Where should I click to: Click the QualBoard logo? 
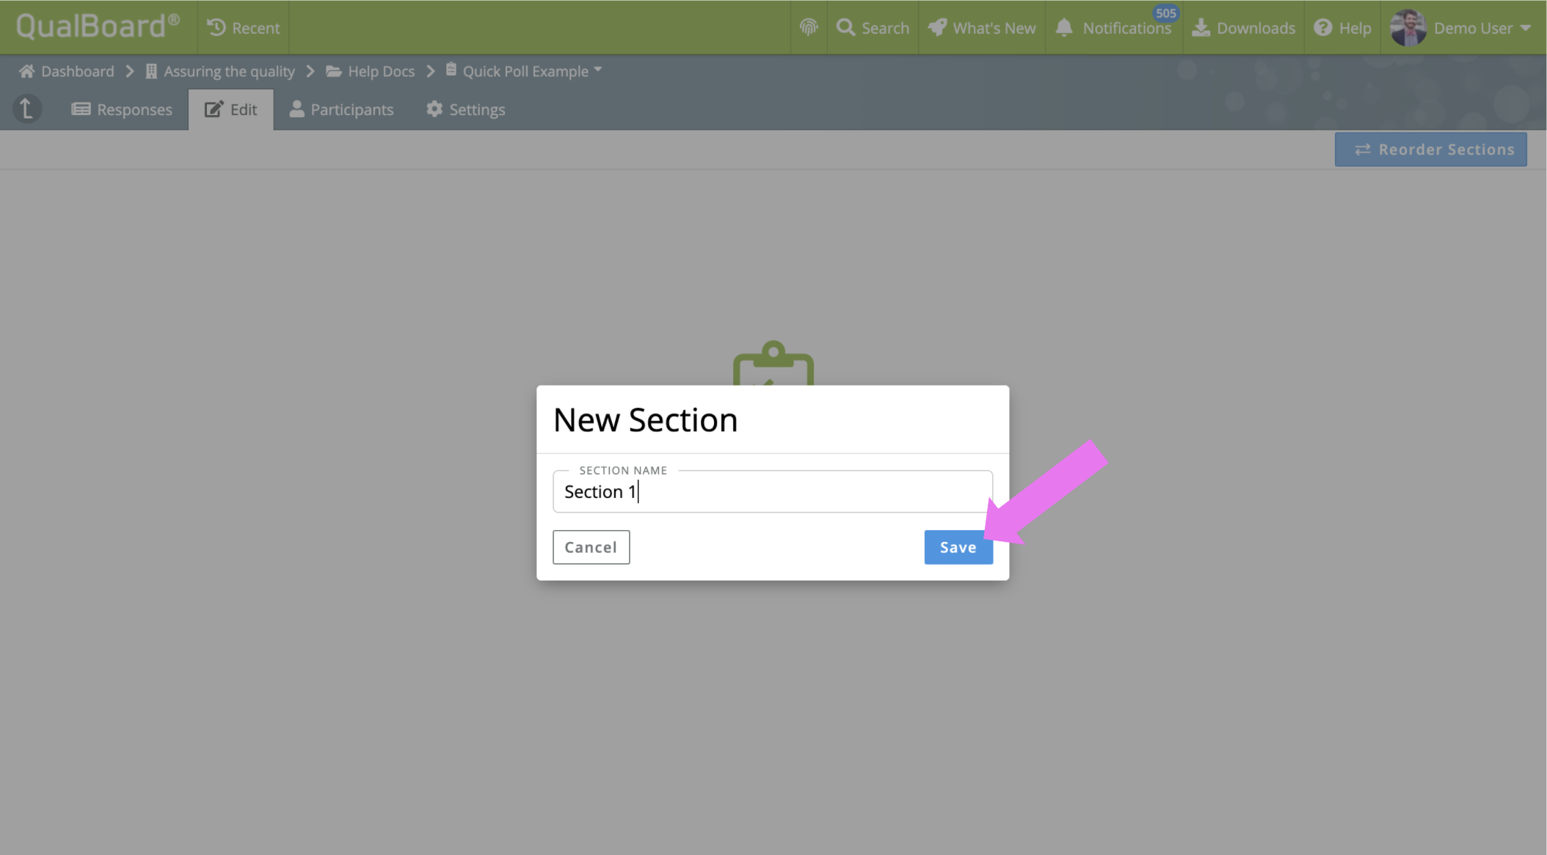point(98,26)
